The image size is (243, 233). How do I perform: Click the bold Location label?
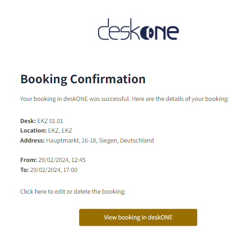[x=33, y=131]
